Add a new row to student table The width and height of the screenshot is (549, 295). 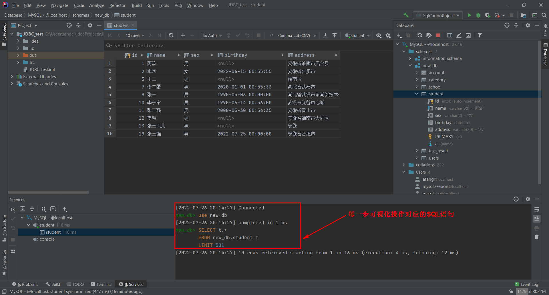pos(183,35)
